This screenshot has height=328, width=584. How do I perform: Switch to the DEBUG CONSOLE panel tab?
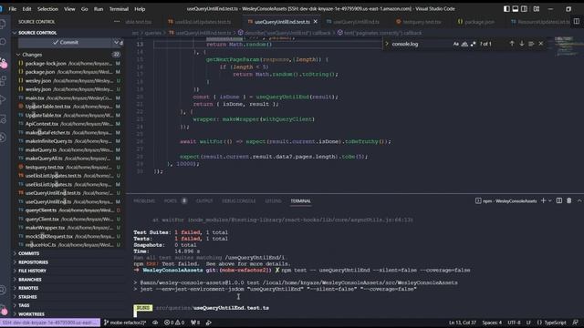(x=239, y=201)
